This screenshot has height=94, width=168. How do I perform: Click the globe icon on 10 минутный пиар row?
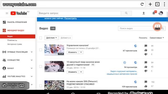pyautogui.click(x=135, y=63)
